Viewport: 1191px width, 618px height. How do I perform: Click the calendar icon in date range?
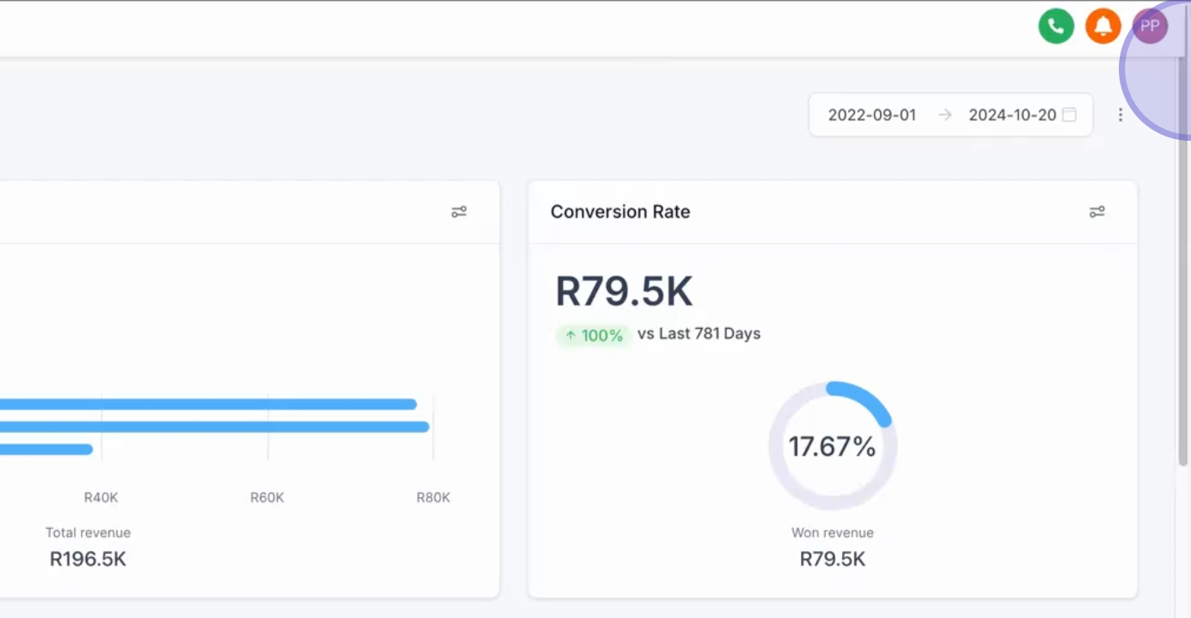(1069, 115)
